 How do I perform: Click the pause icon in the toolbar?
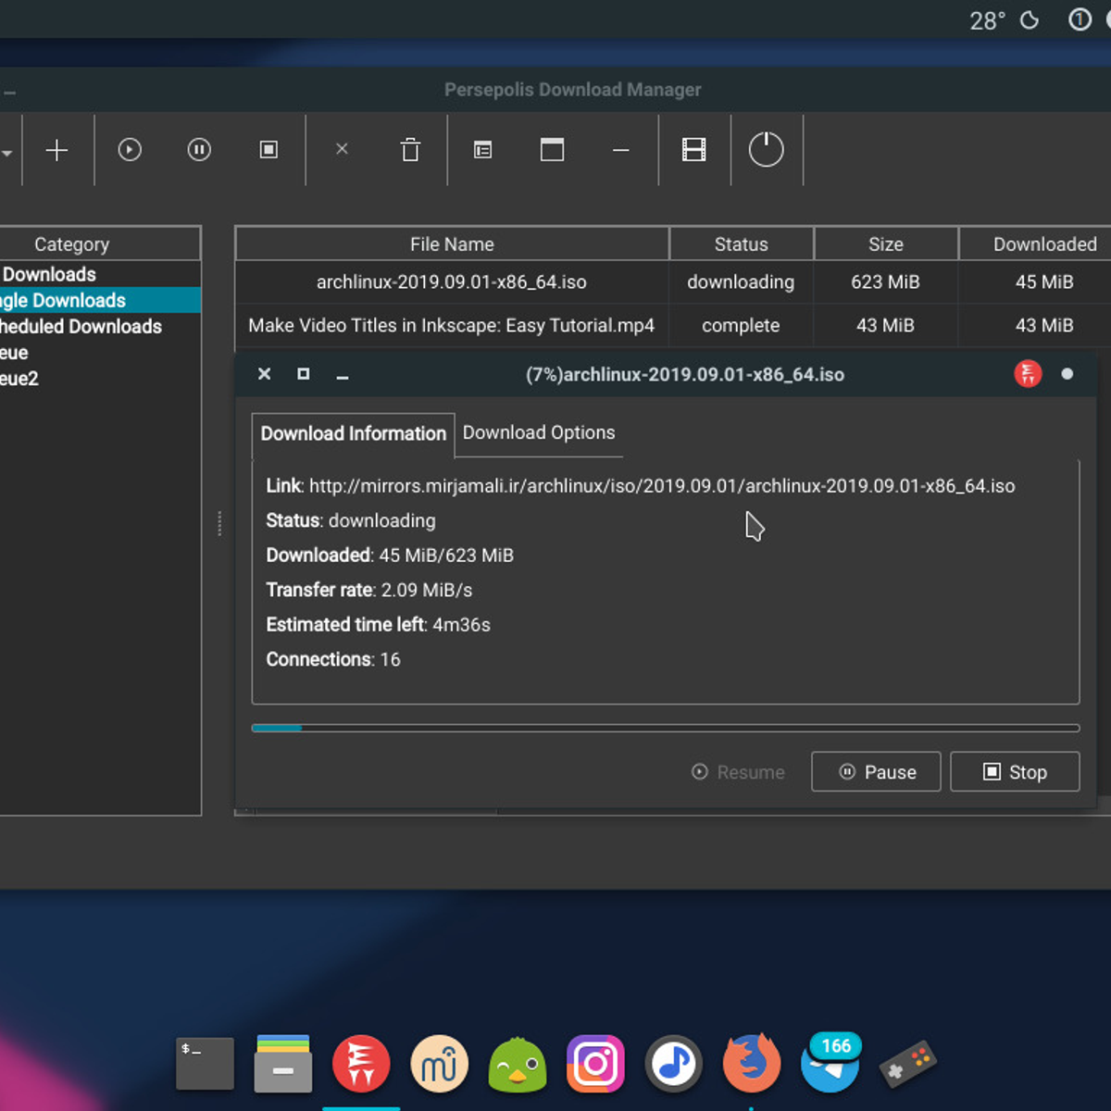tap(199, 150)
